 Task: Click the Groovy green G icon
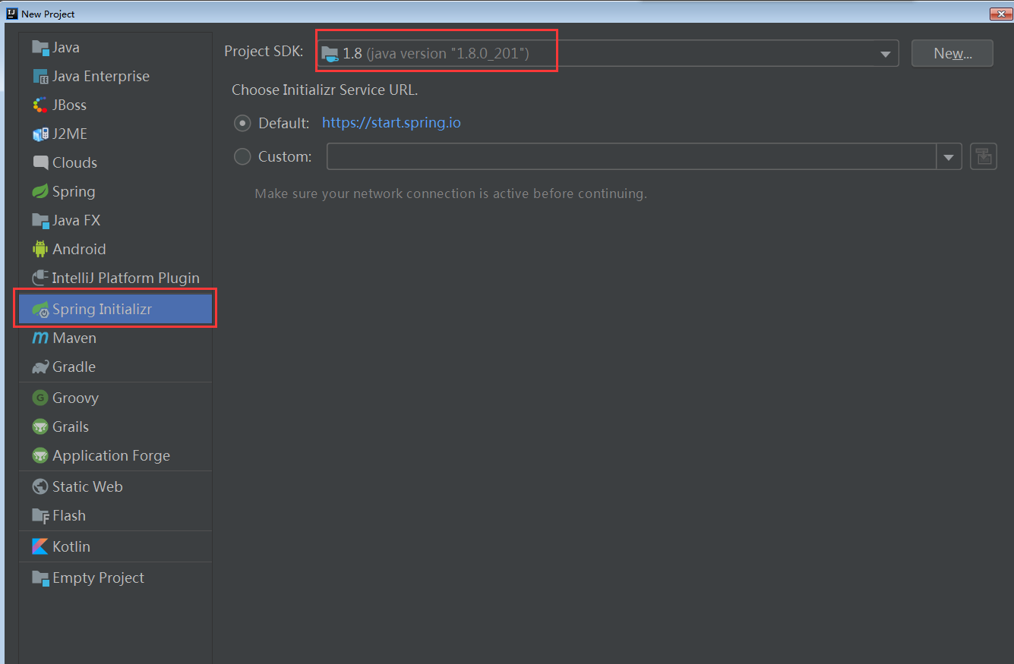click(40, 398)
